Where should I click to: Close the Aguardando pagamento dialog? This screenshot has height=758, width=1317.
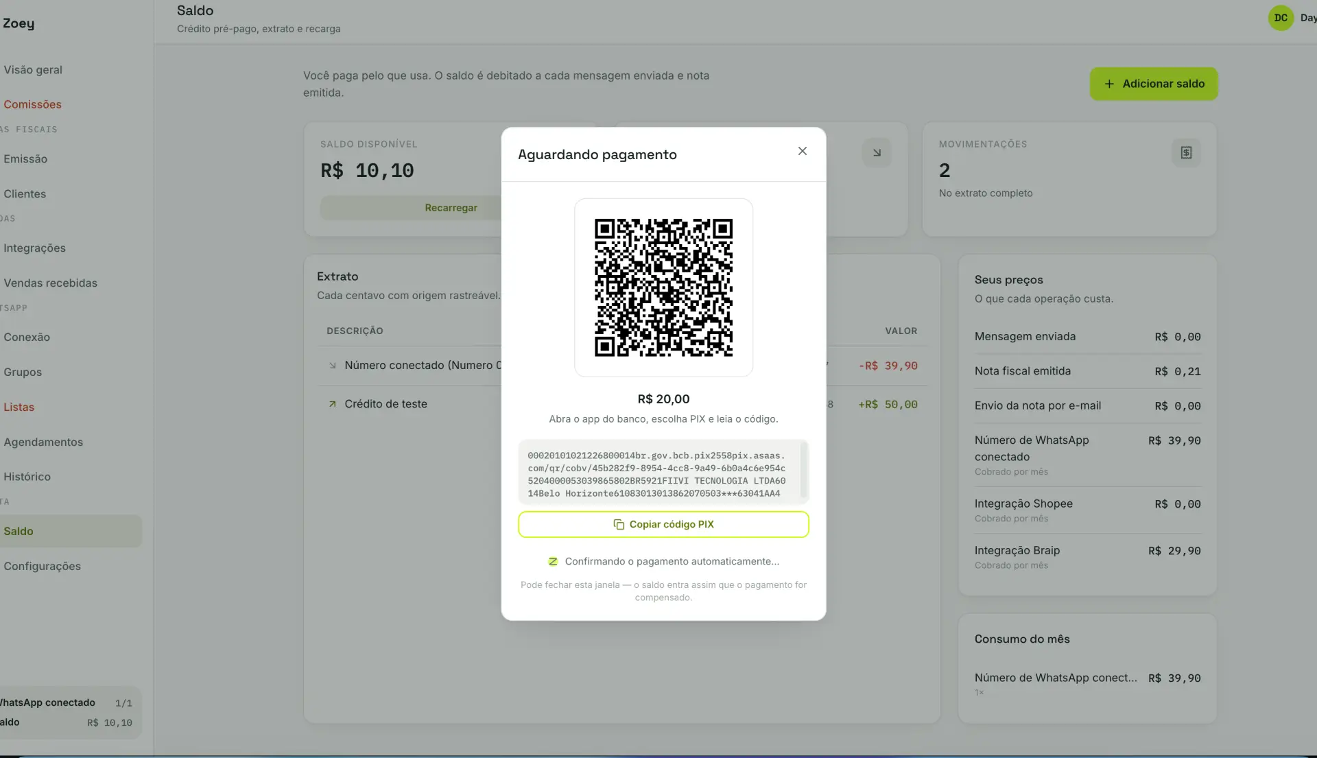[802, 151]
